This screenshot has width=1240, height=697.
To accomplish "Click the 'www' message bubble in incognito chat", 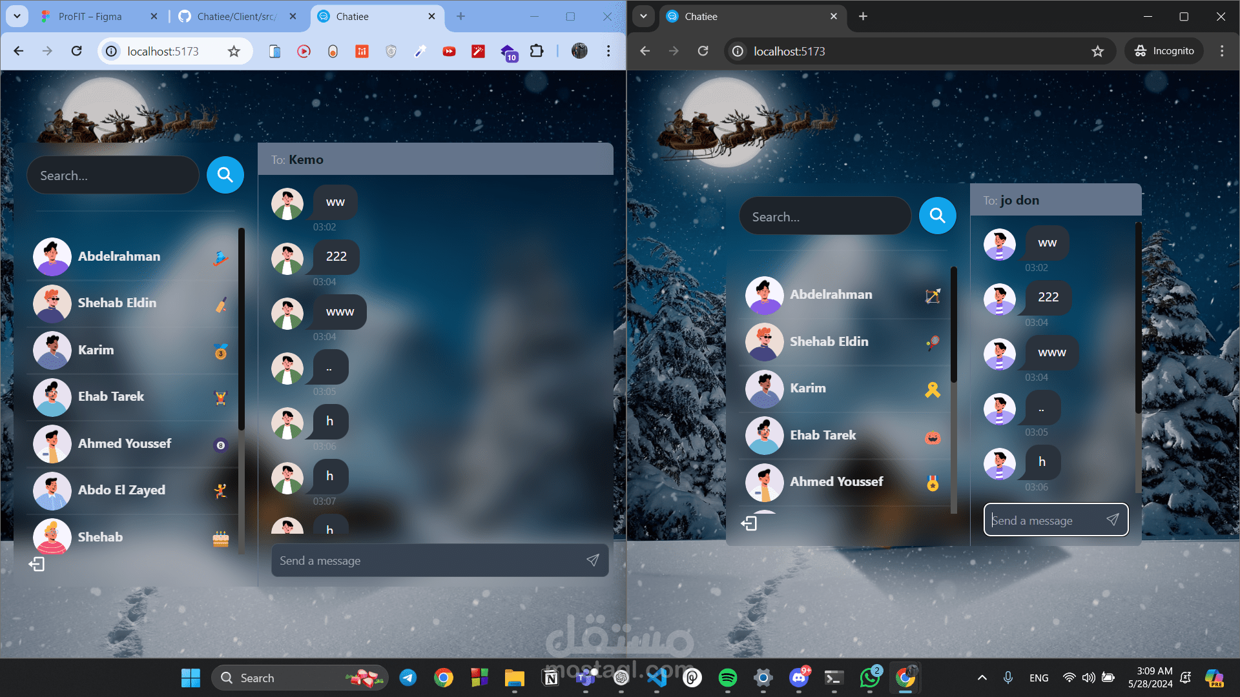I will [1051, 353].
